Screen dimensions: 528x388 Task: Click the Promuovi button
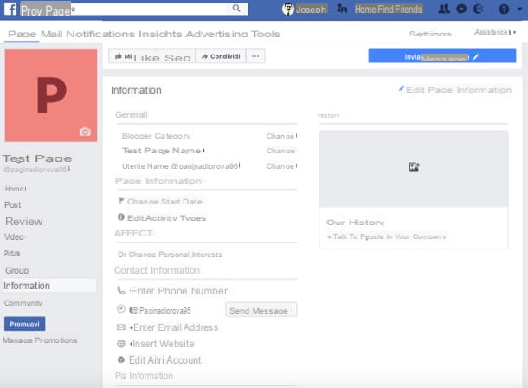(24, 324)
